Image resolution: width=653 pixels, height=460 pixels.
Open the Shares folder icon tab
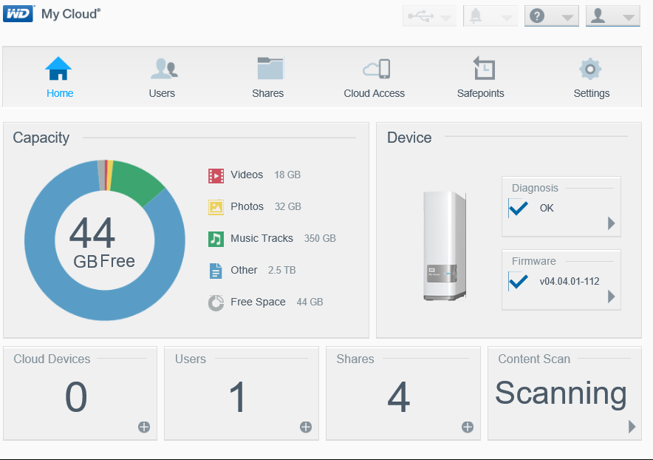pos(269,68)
